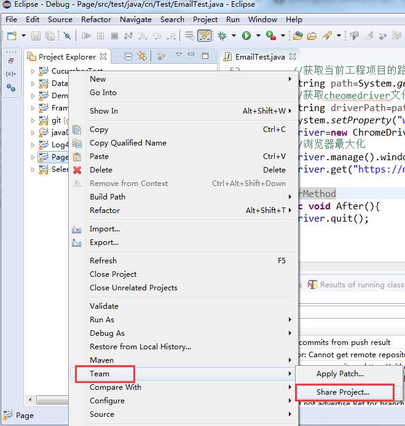
Task: Click the Debug bug icon
Action: pos(222,36)
